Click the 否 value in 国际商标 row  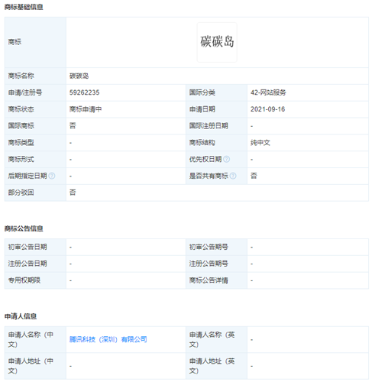[73, 126]
